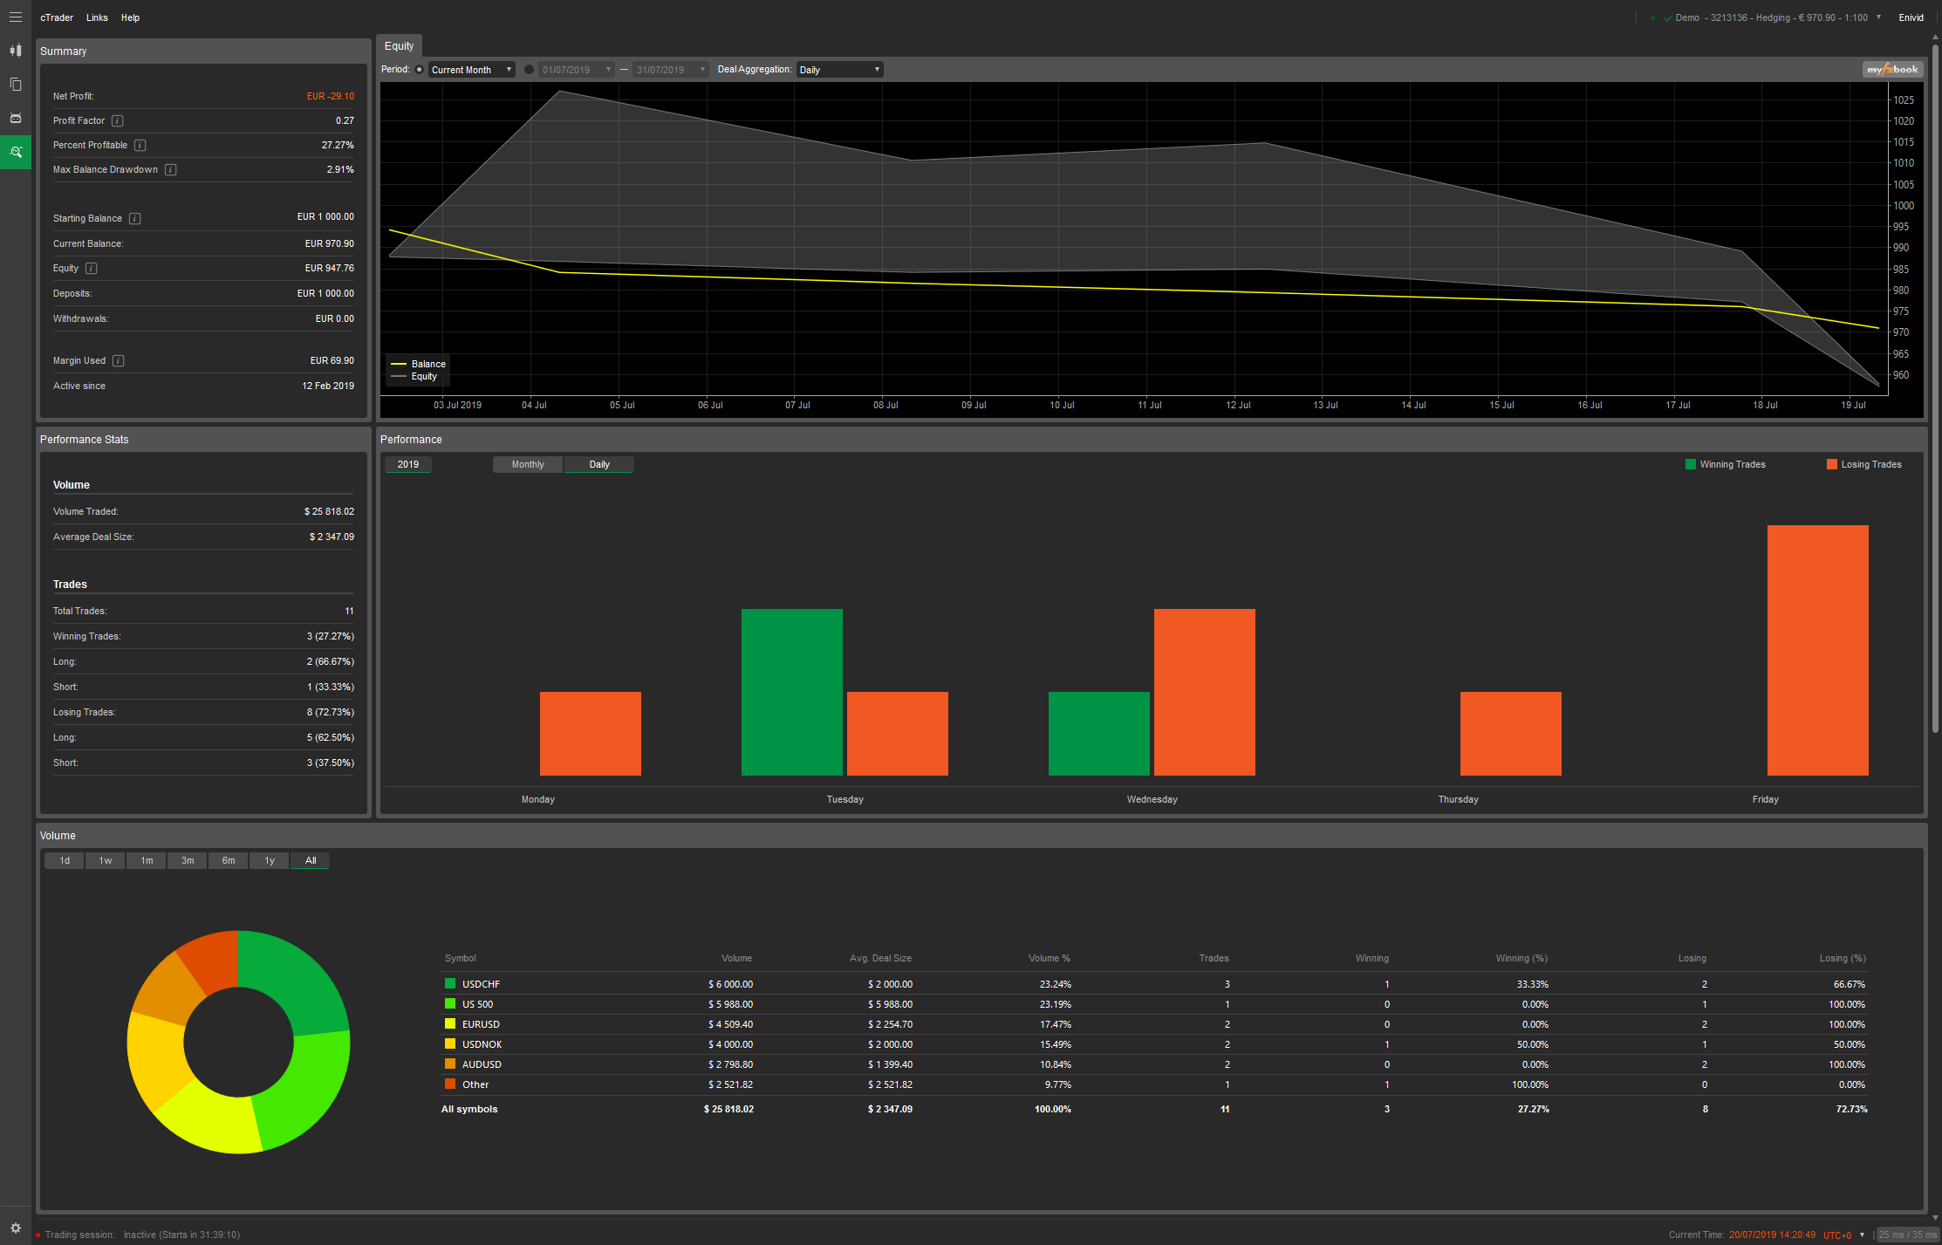This screenshot has height=1245, width=1942.
Task: Click the USDNOK color swatch
Action: pyautogui.click(x=450, y=1043)
